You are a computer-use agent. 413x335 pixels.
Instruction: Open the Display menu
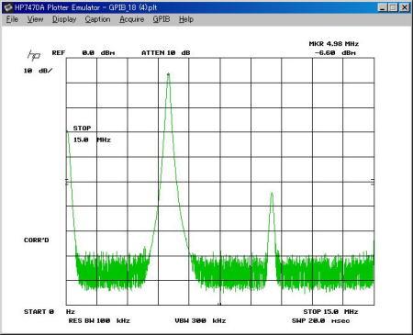[x=64, y=19]
